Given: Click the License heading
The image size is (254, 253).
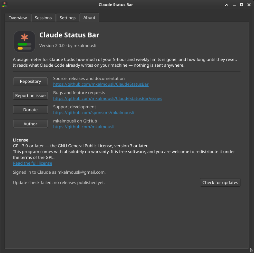Looking at the screenshot, I should click(x=21, y=140).
